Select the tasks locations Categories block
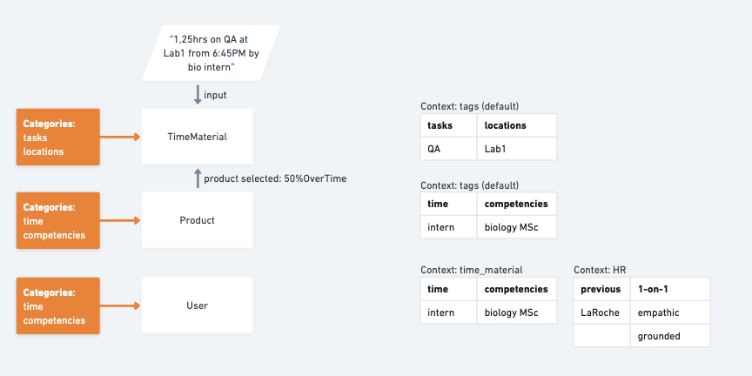 click(x=58, y=137)
